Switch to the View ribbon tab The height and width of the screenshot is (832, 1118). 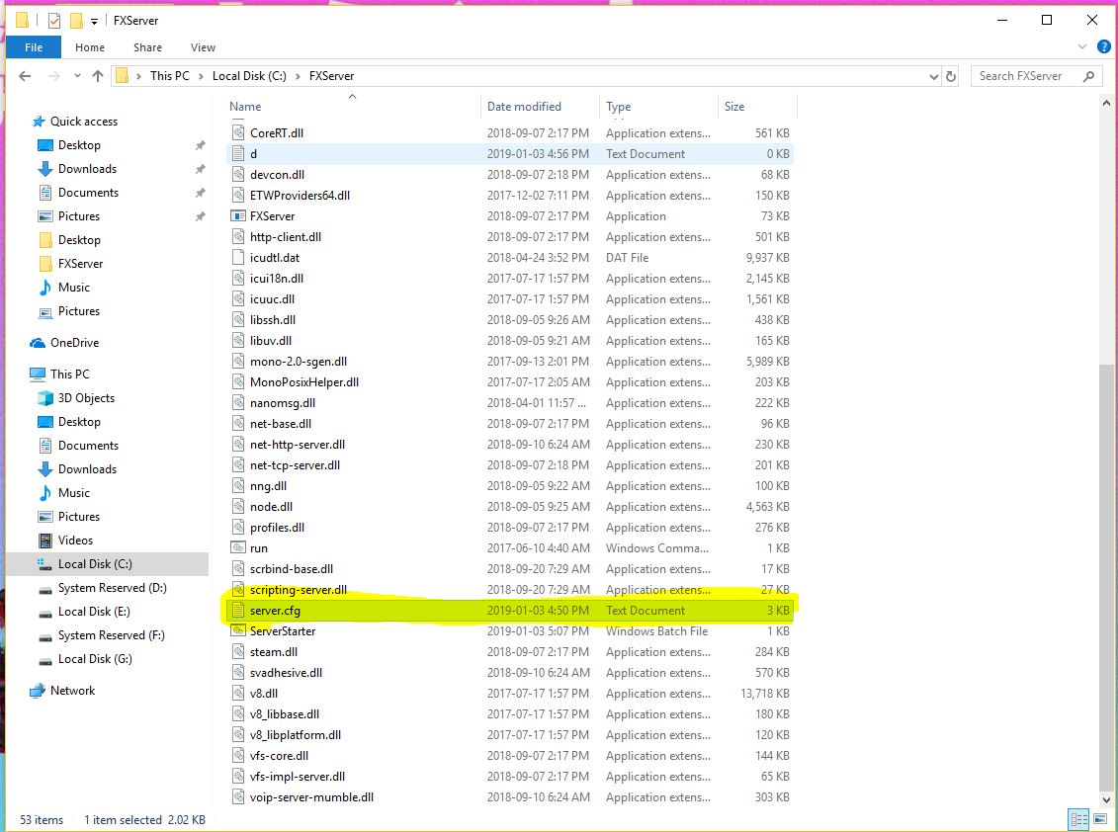pos(203,46)
